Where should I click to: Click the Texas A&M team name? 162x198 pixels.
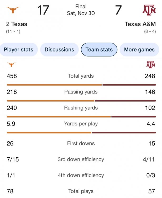[140, 24]
